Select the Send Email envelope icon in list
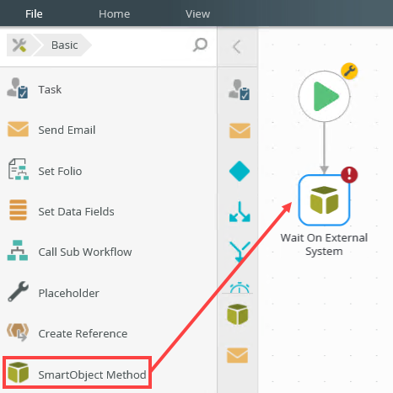393x393 pixels. click(x=18, y=129)
